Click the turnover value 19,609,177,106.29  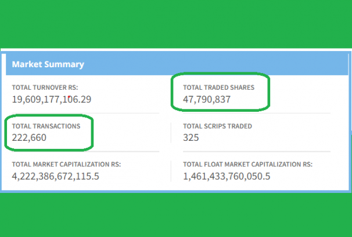pos(52,99)
